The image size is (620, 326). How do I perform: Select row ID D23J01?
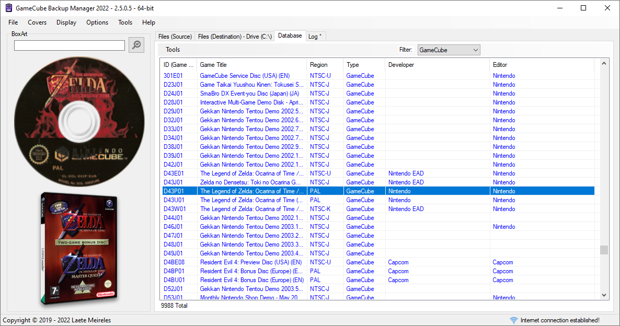(x=173, y=85)
